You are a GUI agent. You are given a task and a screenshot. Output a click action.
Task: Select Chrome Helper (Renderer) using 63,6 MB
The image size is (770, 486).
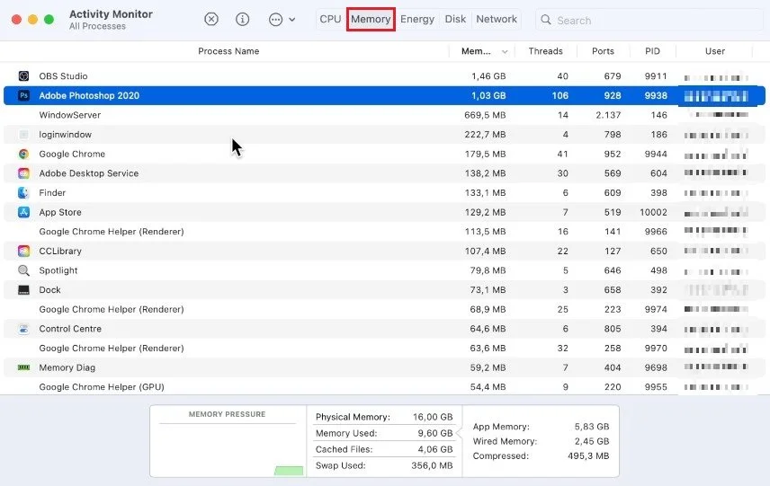112,349
